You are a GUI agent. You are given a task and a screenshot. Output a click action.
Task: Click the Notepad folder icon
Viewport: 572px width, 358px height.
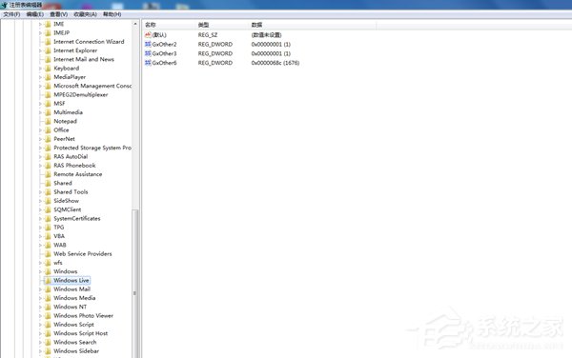[48, 121]
